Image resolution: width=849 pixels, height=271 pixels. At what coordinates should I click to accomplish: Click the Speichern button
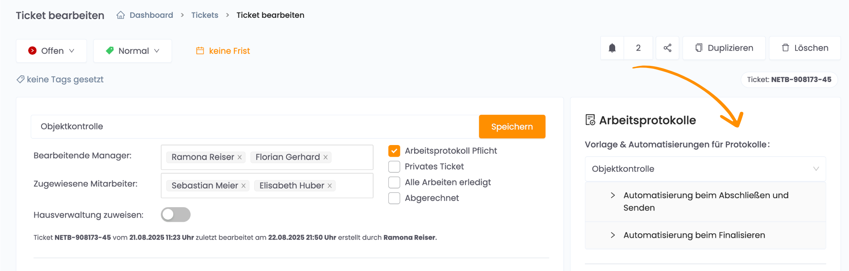click(512, 127)
